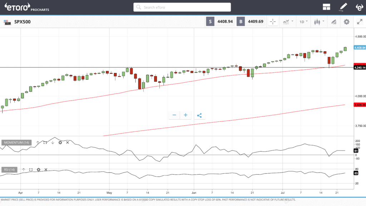Image resolution: width=366 pixels, height=206 pixels.
Task: Move the RSI panel up
Action: pyautogui.click(x=24, y=170)
